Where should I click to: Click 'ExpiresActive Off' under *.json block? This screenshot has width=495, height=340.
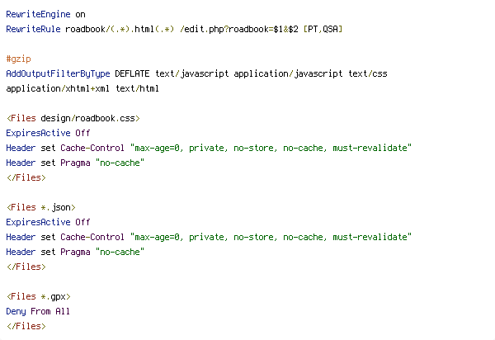tap(48, 222)
